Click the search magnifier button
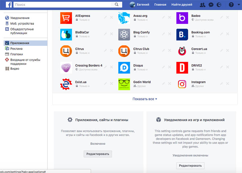Viewport: 242px width, 173px height. click(x=117, y=5)
